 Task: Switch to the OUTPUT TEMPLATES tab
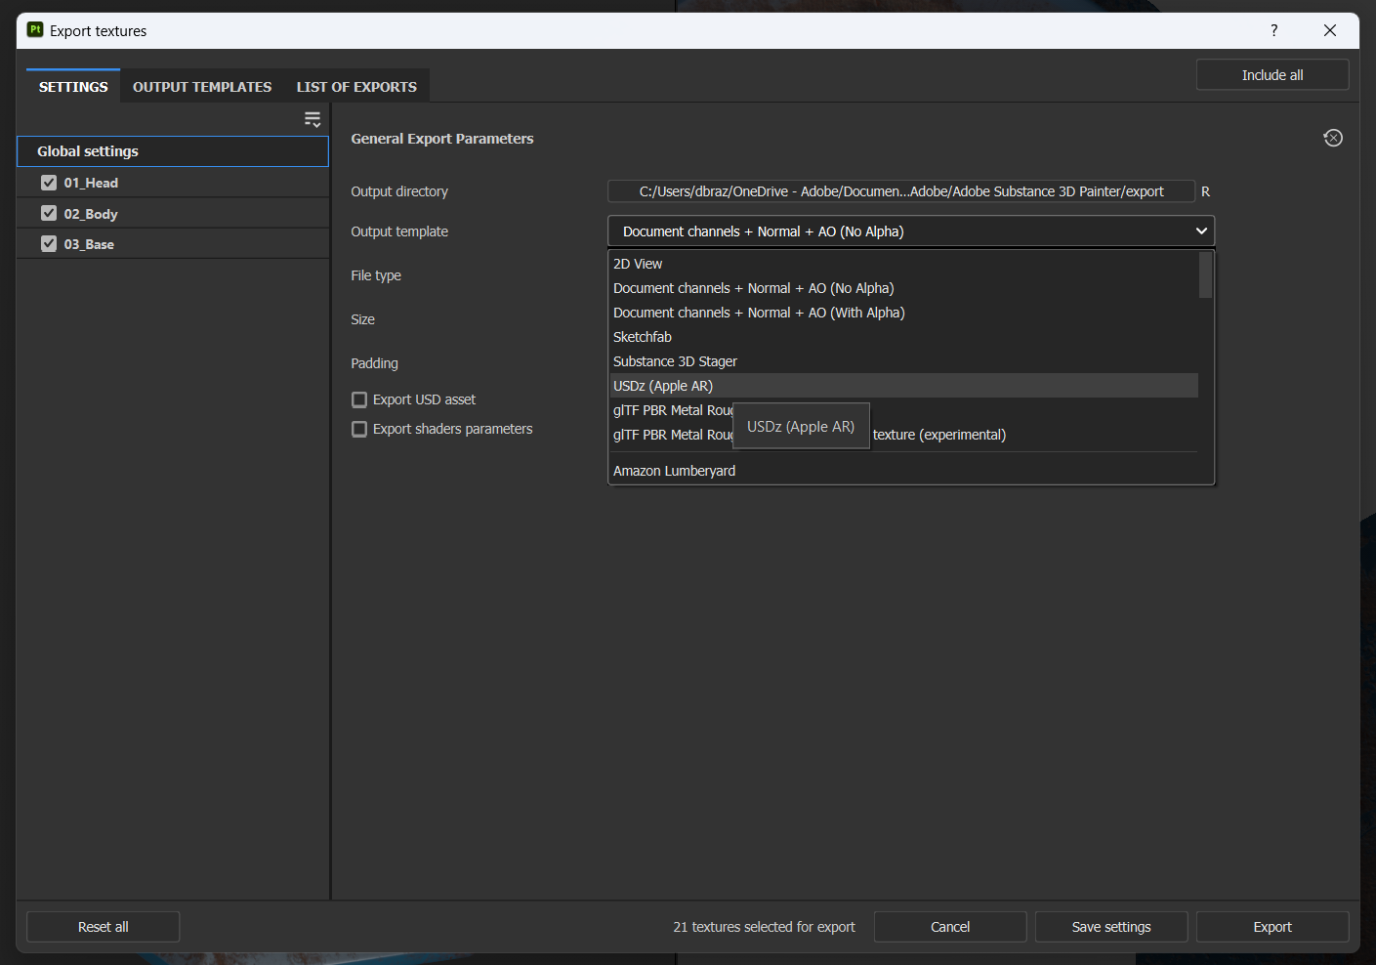pyautogui.click(x=201, y=86)
